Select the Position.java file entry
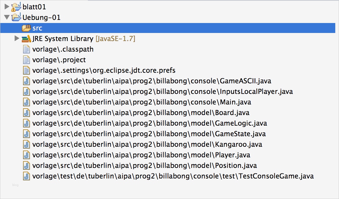Viewport: 339px width, 199px height. 145,165
